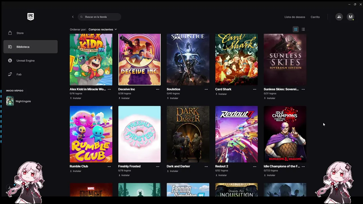This screenshot has width=363, height=204.
Task: Install Redout 2
Action: [221, 175]
